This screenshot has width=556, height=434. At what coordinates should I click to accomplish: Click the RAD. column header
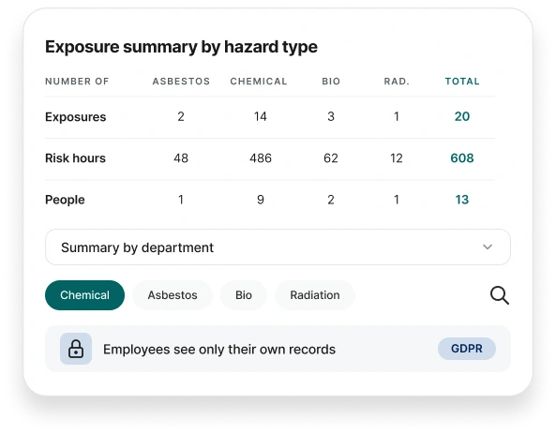[397, 82]
